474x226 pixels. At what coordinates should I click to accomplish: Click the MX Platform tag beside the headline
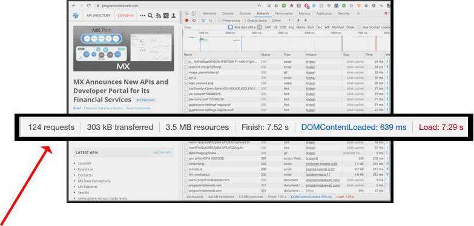pyautogui.click(x=146, y=100)
